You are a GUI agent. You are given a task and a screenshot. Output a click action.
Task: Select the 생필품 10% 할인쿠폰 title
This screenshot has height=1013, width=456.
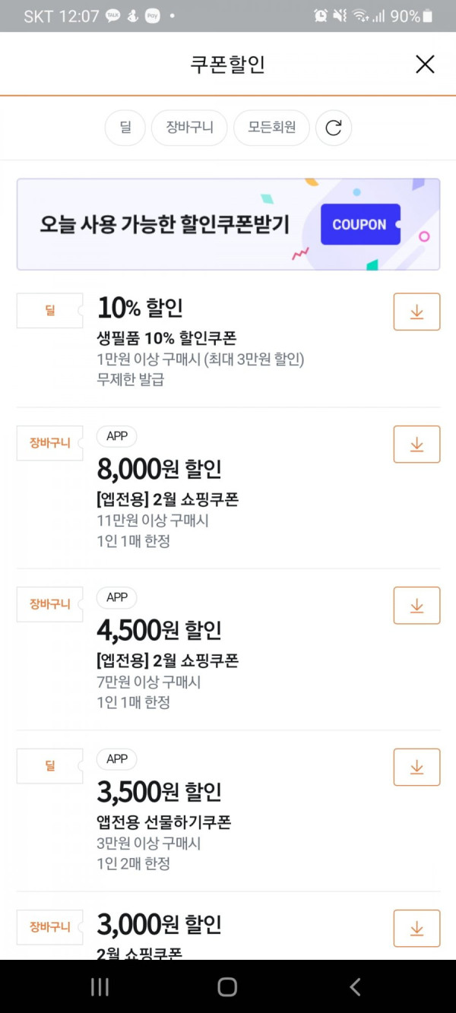166,338
